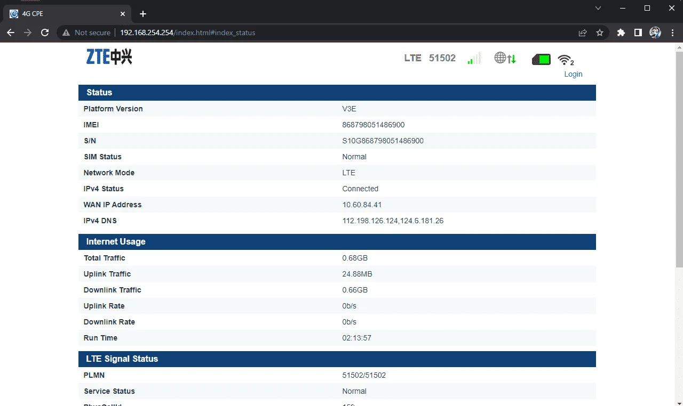Open the Chrome three-dot menu
The height and width of the screenshot is (406, 683).
pos(672,33)
